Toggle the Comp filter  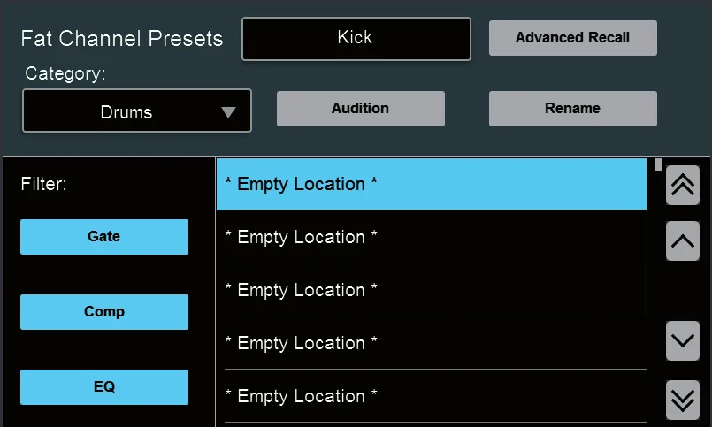[x=104, y=312]
